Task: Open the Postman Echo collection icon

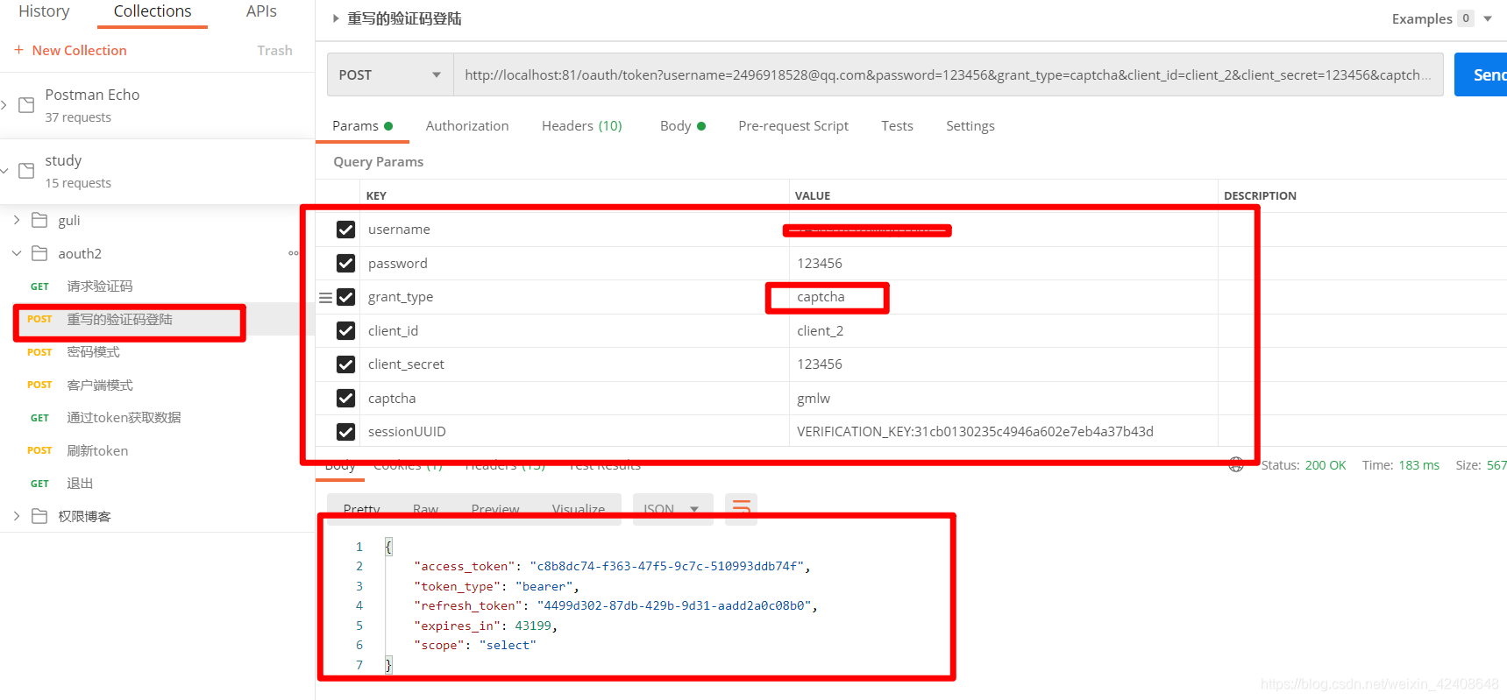Action: coord(26,105)
